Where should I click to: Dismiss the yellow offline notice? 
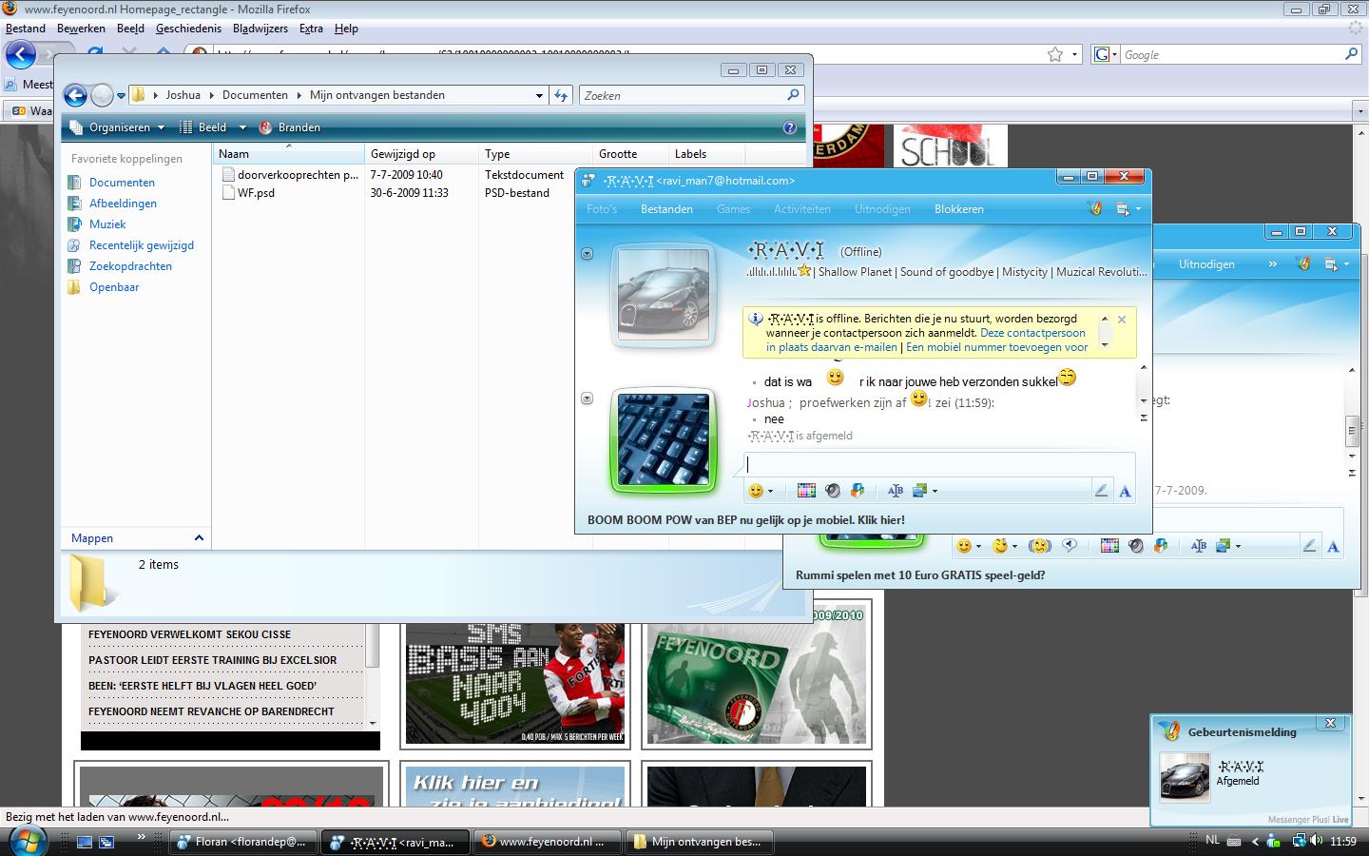[1122, 320]
